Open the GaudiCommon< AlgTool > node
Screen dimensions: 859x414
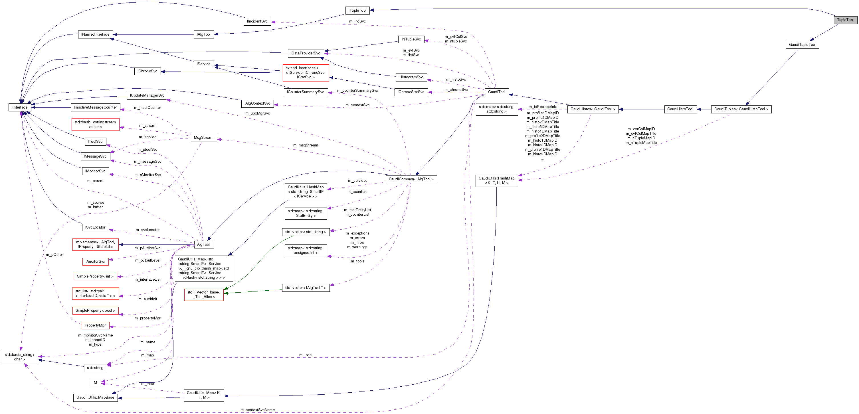click(x=411, y=179)
